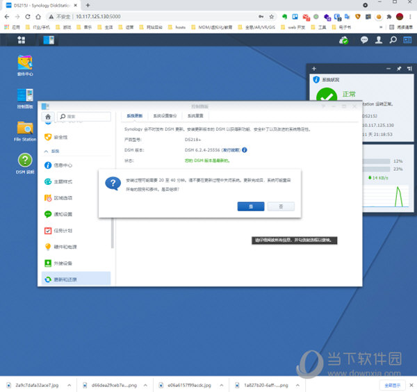This screenshot has width=417, height=392.
Task: Toggle the widgets panel icon
Action: (407, 40)
